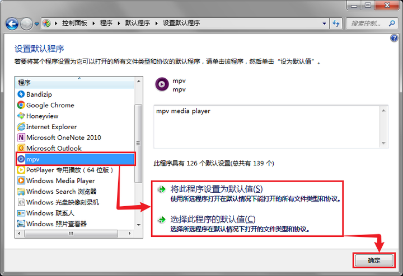Click 将此程序设置为默认值(S) link
Screen dimensions: 403x276
point(217,189)
